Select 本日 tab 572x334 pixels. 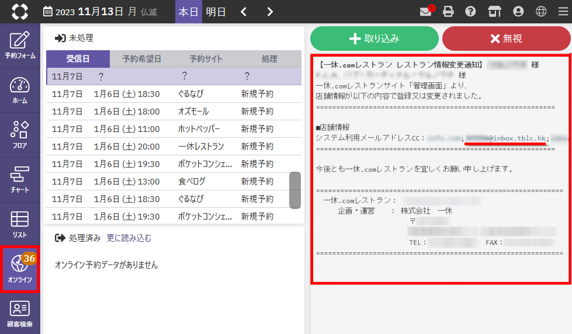coord(188,12)
